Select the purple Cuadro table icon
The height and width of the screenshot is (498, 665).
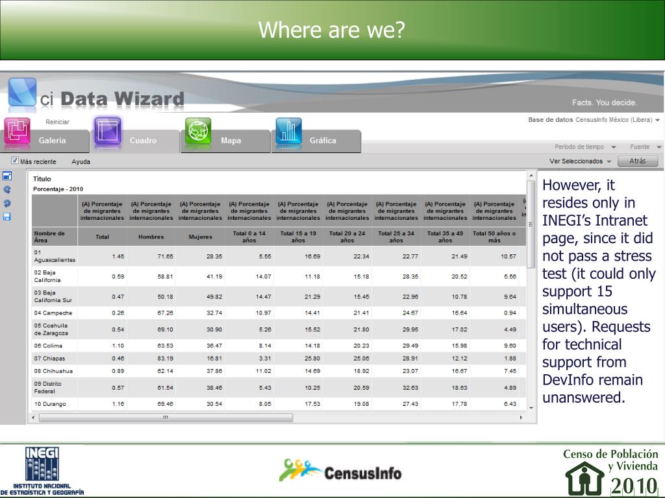(108, 131)
